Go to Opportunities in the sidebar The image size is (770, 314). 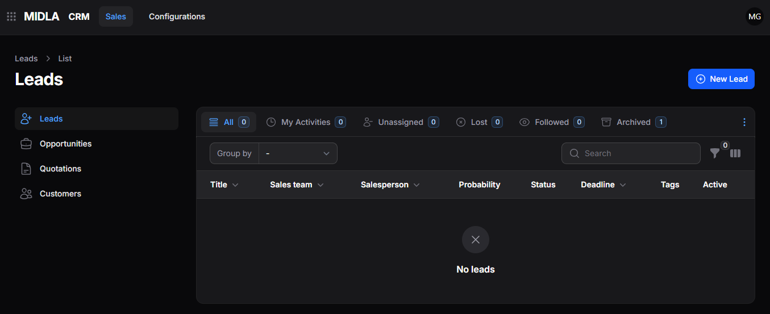97,144
